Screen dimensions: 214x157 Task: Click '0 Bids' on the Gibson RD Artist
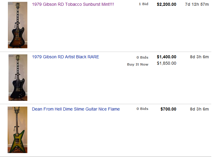point(142,57)
